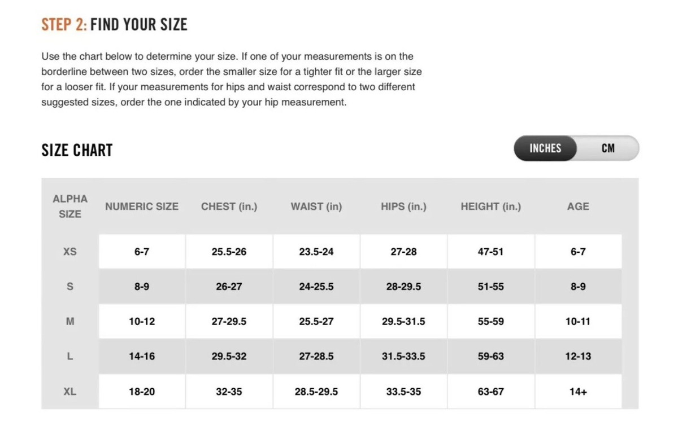
Task: Click the 10-12 numeric size cell
Action: click(142, 322)
